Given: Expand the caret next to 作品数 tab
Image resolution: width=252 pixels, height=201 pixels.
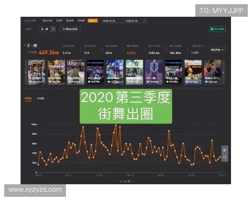Looking at the screenshot, I should tap(48, 98).
